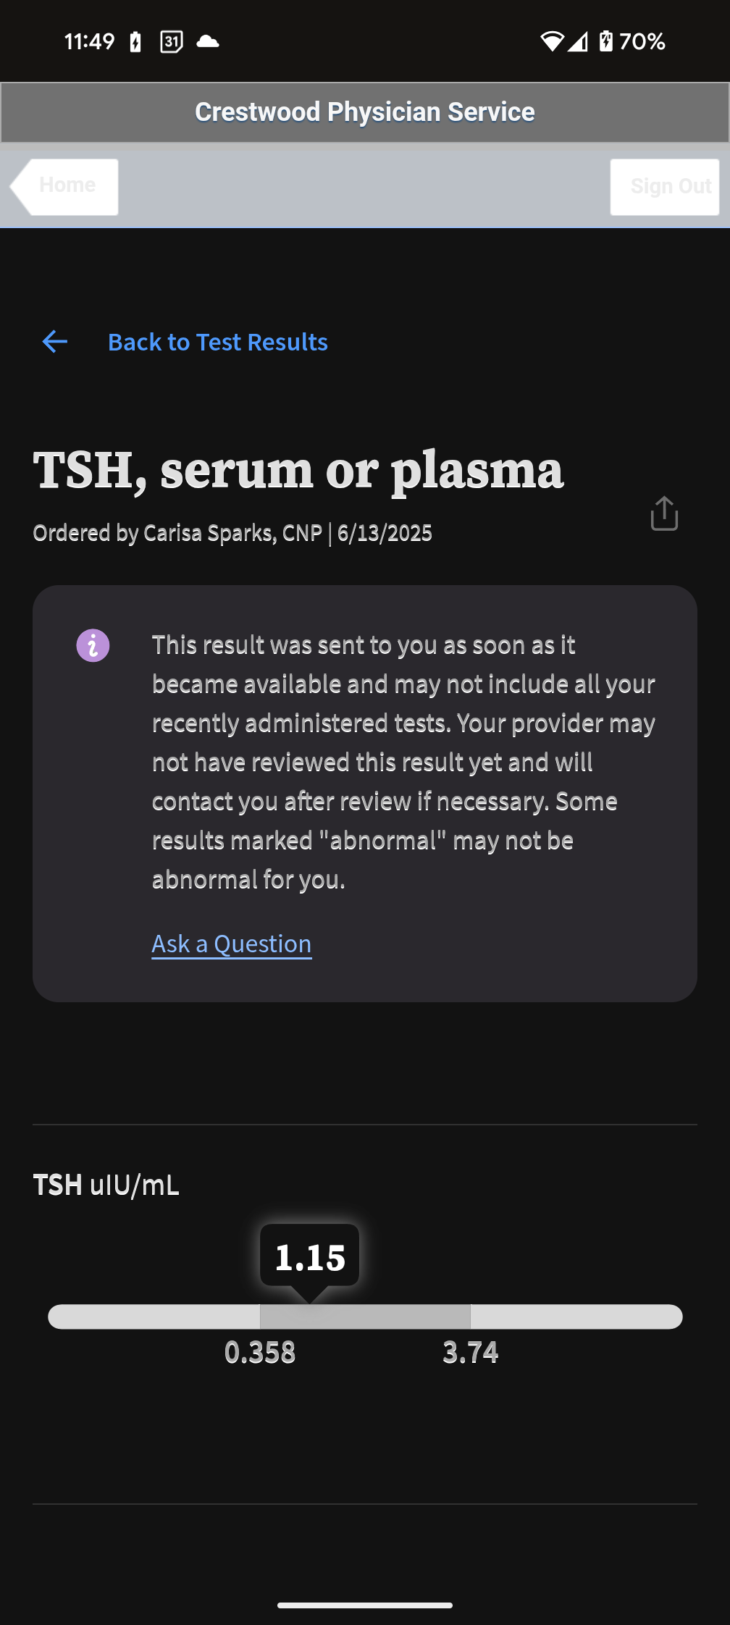This screenshot has height=1625, width=730.
Task: Tap the battery icon next to 70%
Action: [606, 41]
